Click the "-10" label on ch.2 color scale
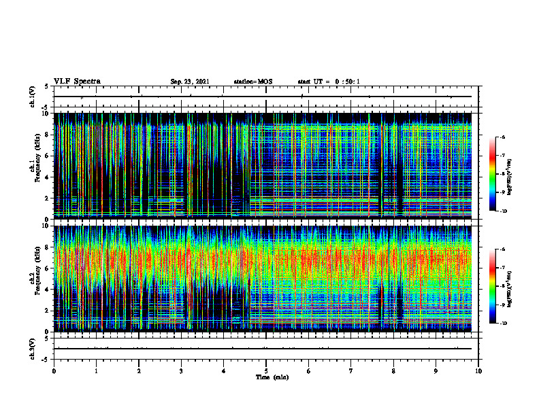Image resolution: width=539 pixels, height=416 pixels. (x=503, y=324)
